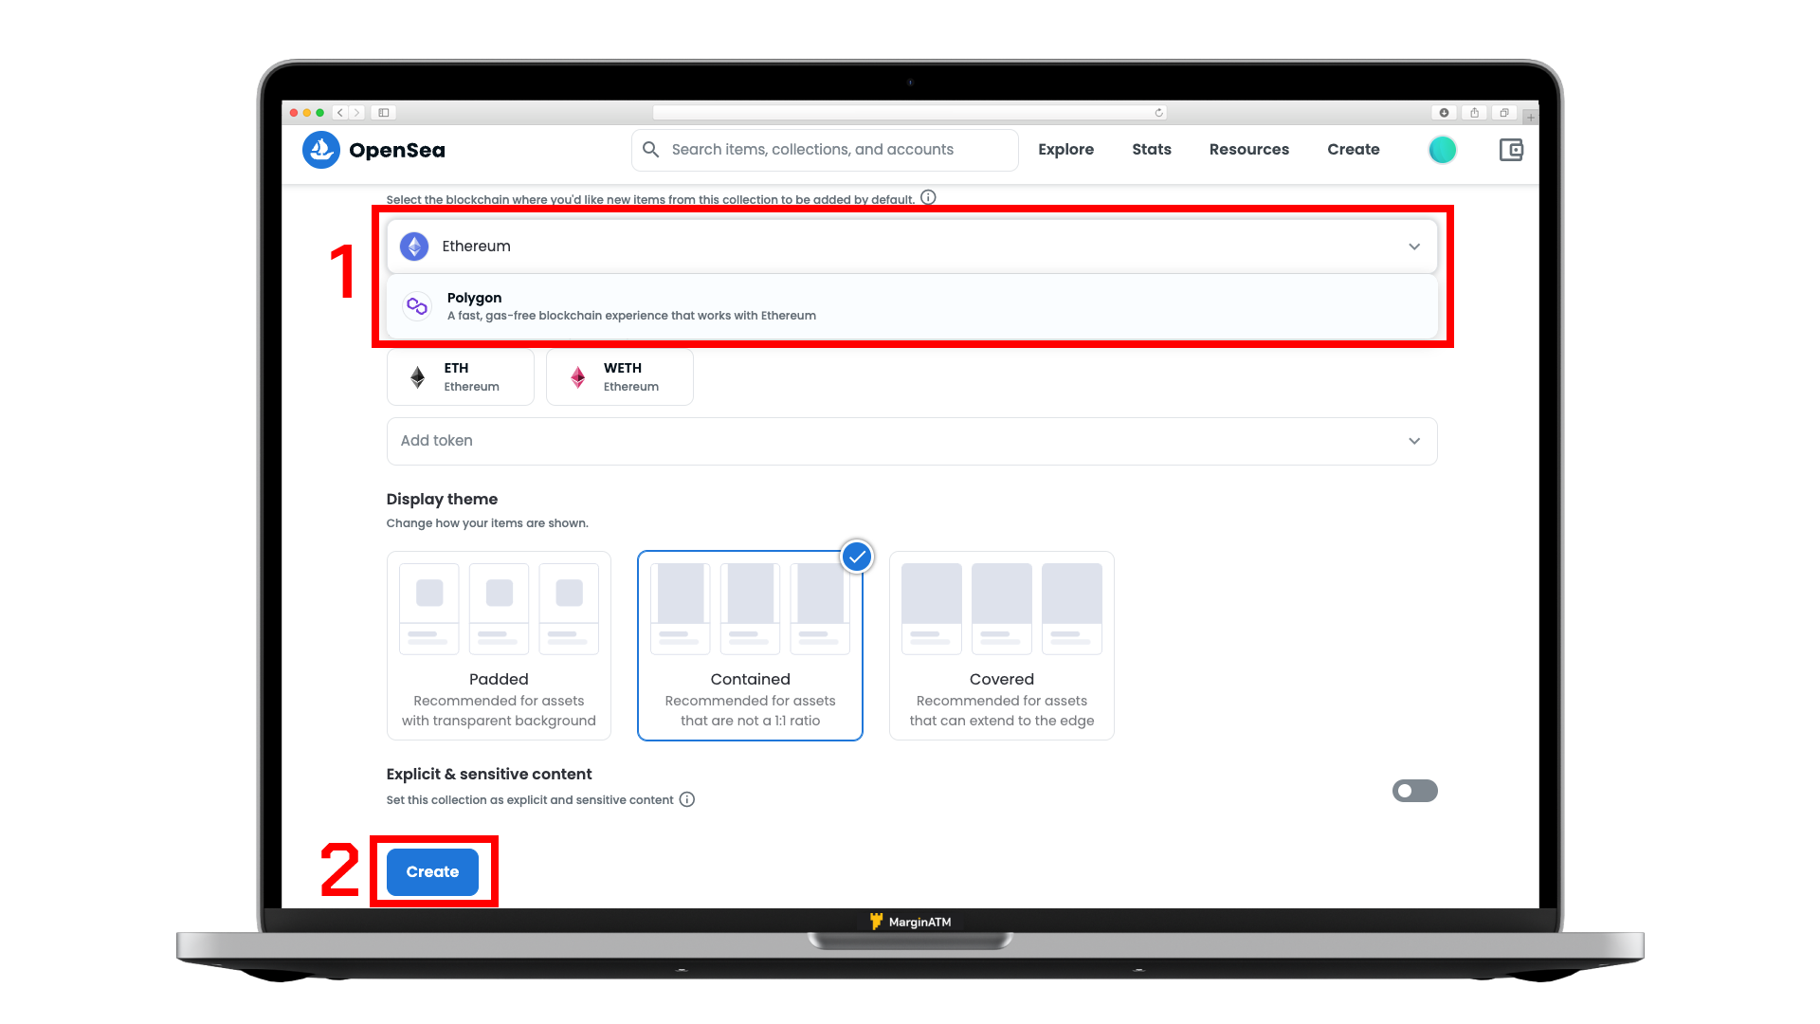
Task: Click the Covered theme preview thumbnail
Action: (x=1002, y=609)
